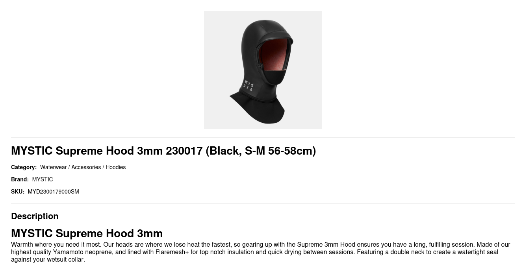Click the SKU: label

[18, 192]
